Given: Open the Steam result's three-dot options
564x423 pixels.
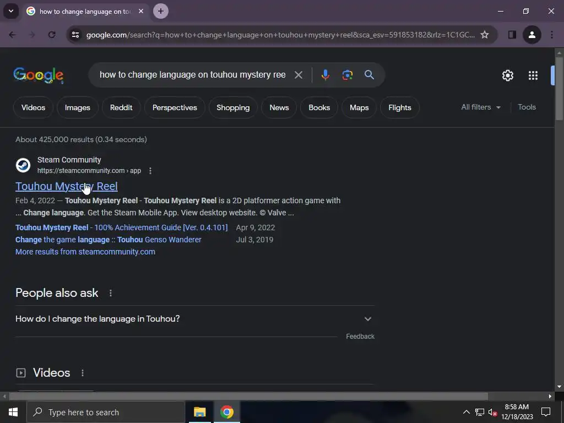Looking at the screenshot, I should point(150,171).
